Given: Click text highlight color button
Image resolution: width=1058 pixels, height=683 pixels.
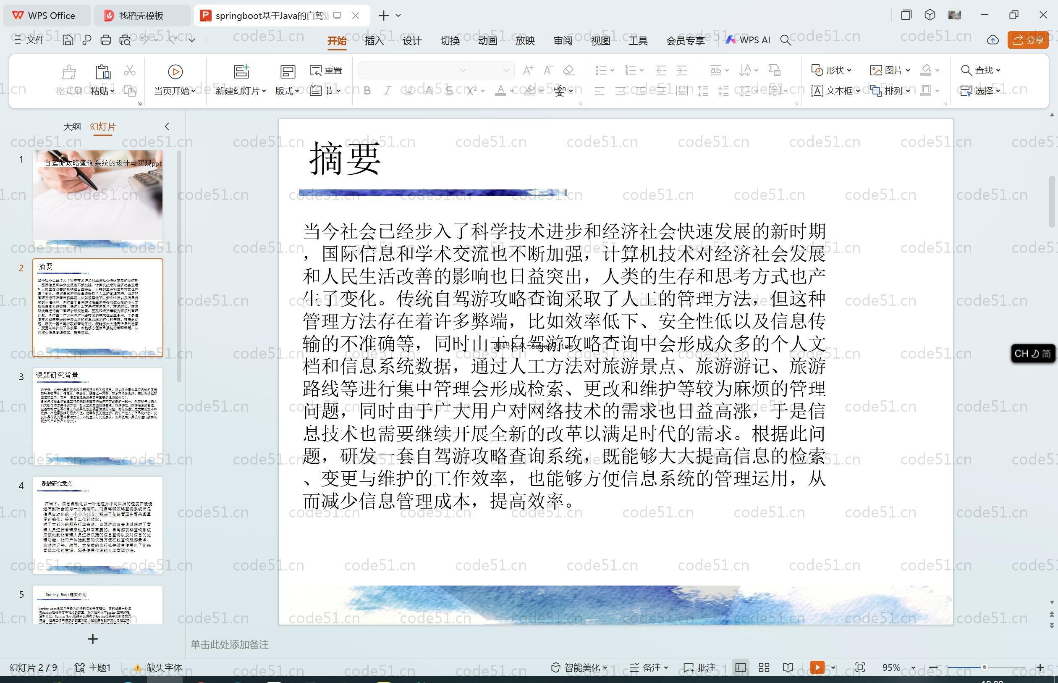Looking at the screenshot, I should coord(530,91).
